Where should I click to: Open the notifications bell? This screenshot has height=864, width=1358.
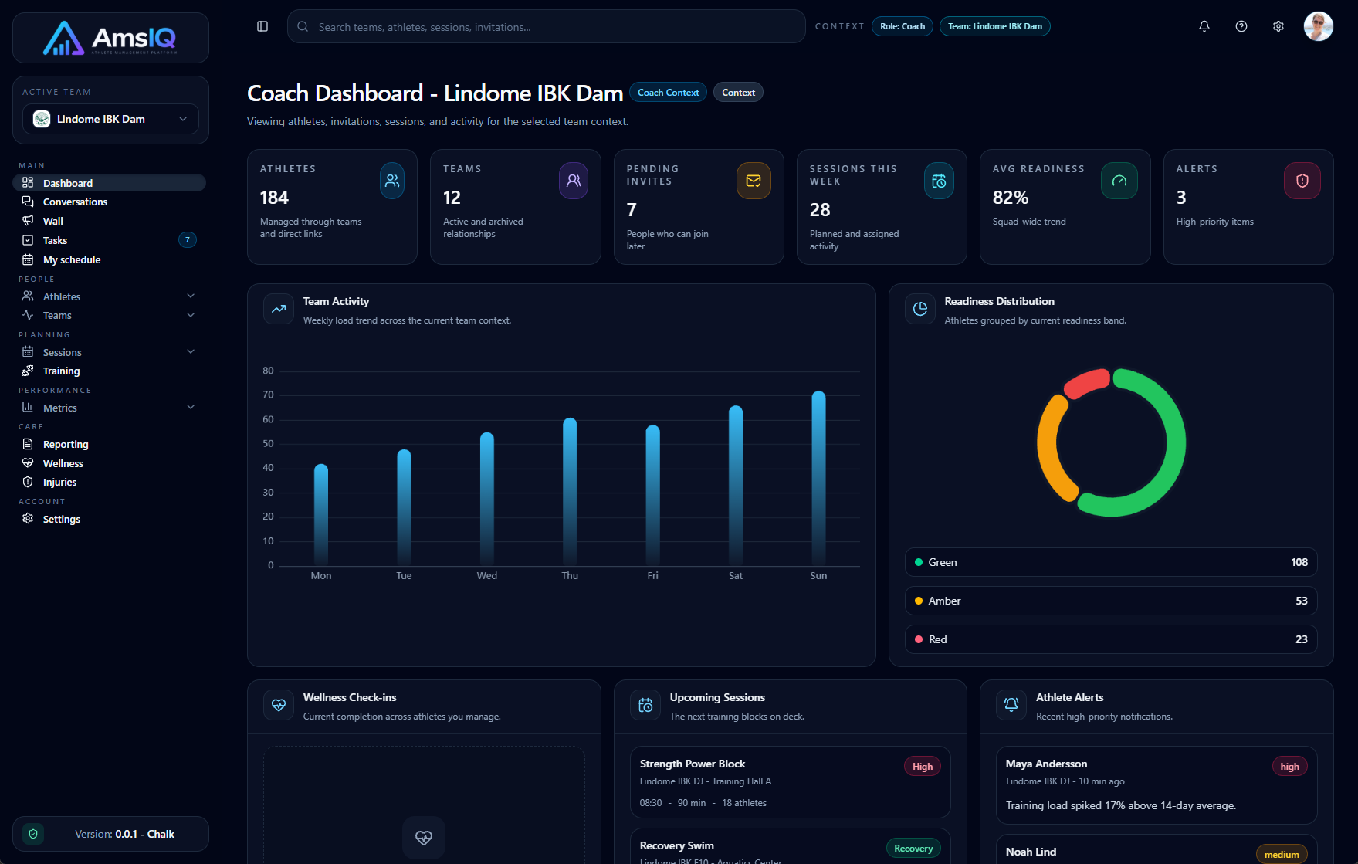(x=1204, y=26)
